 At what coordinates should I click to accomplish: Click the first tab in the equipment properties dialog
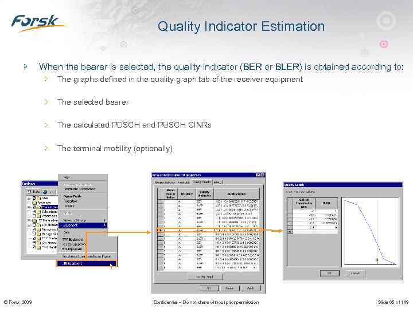(165, 183)
